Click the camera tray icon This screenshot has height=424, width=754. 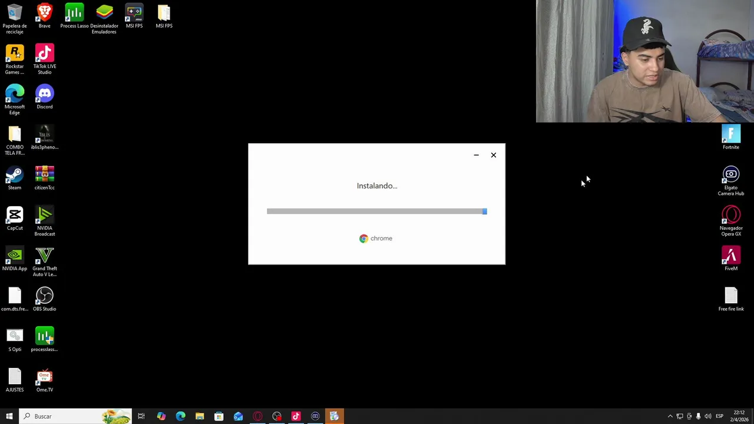point(689,416)
